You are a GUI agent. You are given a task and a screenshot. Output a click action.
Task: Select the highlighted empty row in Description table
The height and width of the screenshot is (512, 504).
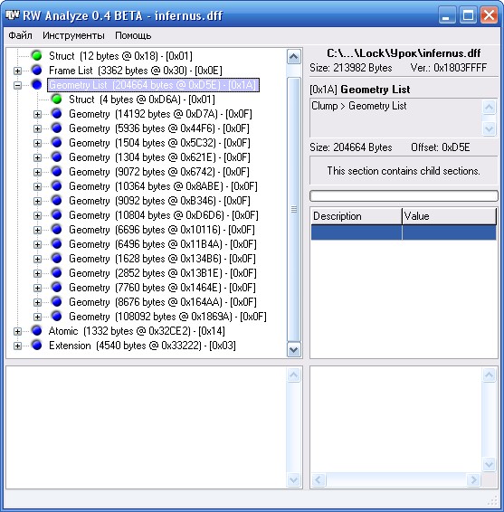click(404, 232)
